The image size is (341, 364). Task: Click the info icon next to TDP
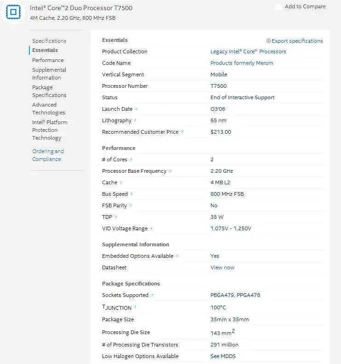click(116, 217)
